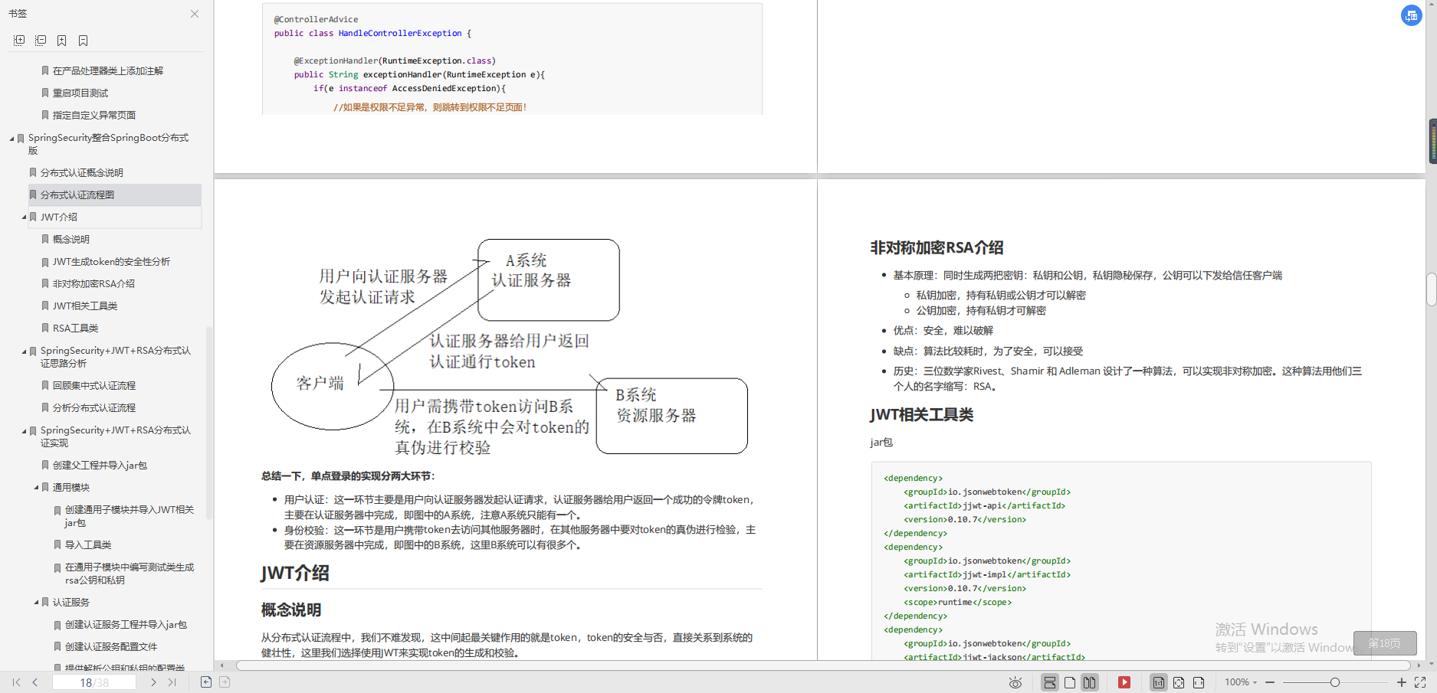Click the zoom in plus button
The image size is (1437, 693).
[x=1402, y=682]
